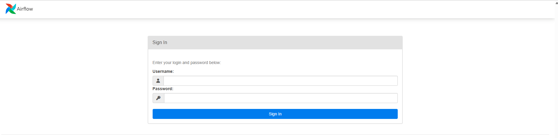Click the scrollbar up arrow
558x138 pixels.
coord(556,3)
